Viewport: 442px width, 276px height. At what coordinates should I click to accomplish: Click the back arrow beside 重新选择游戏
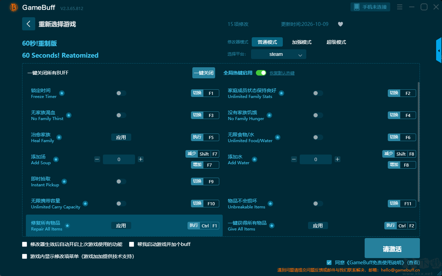point(29,24)
